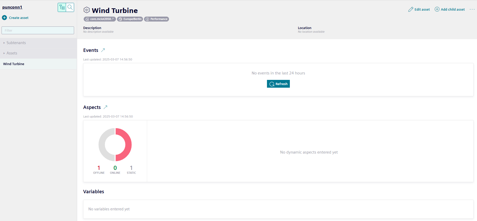Click the punconn1 tenant link
The height and width of the screenshot is (221, 477).
tap(12, 7)
